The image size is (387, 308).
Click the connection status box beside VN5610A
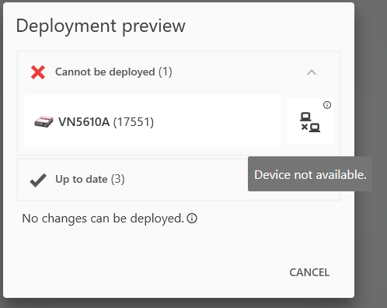310,121
